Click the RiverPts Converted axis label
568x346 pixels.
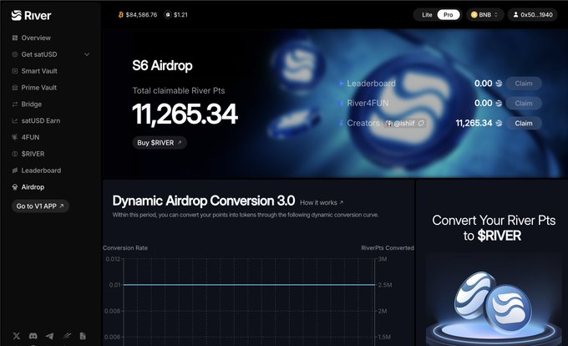click(x=388, y=248)
